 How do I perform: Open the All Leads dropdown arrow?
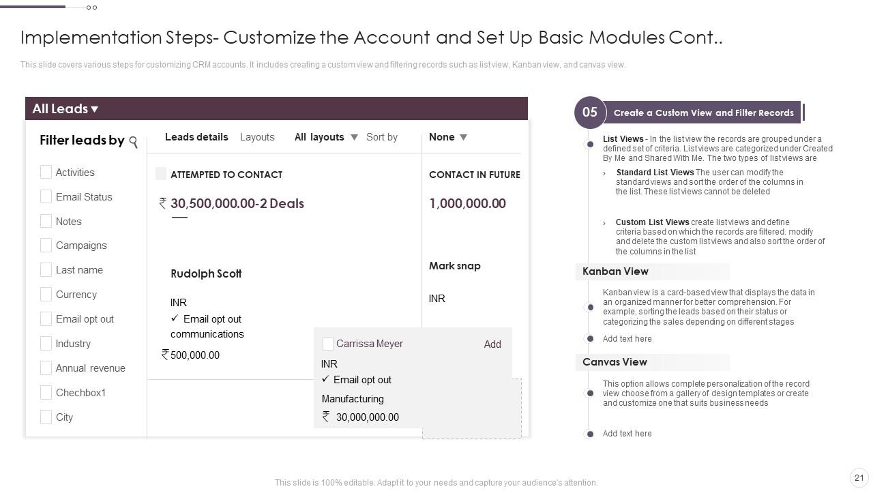[x=95, y=109]
